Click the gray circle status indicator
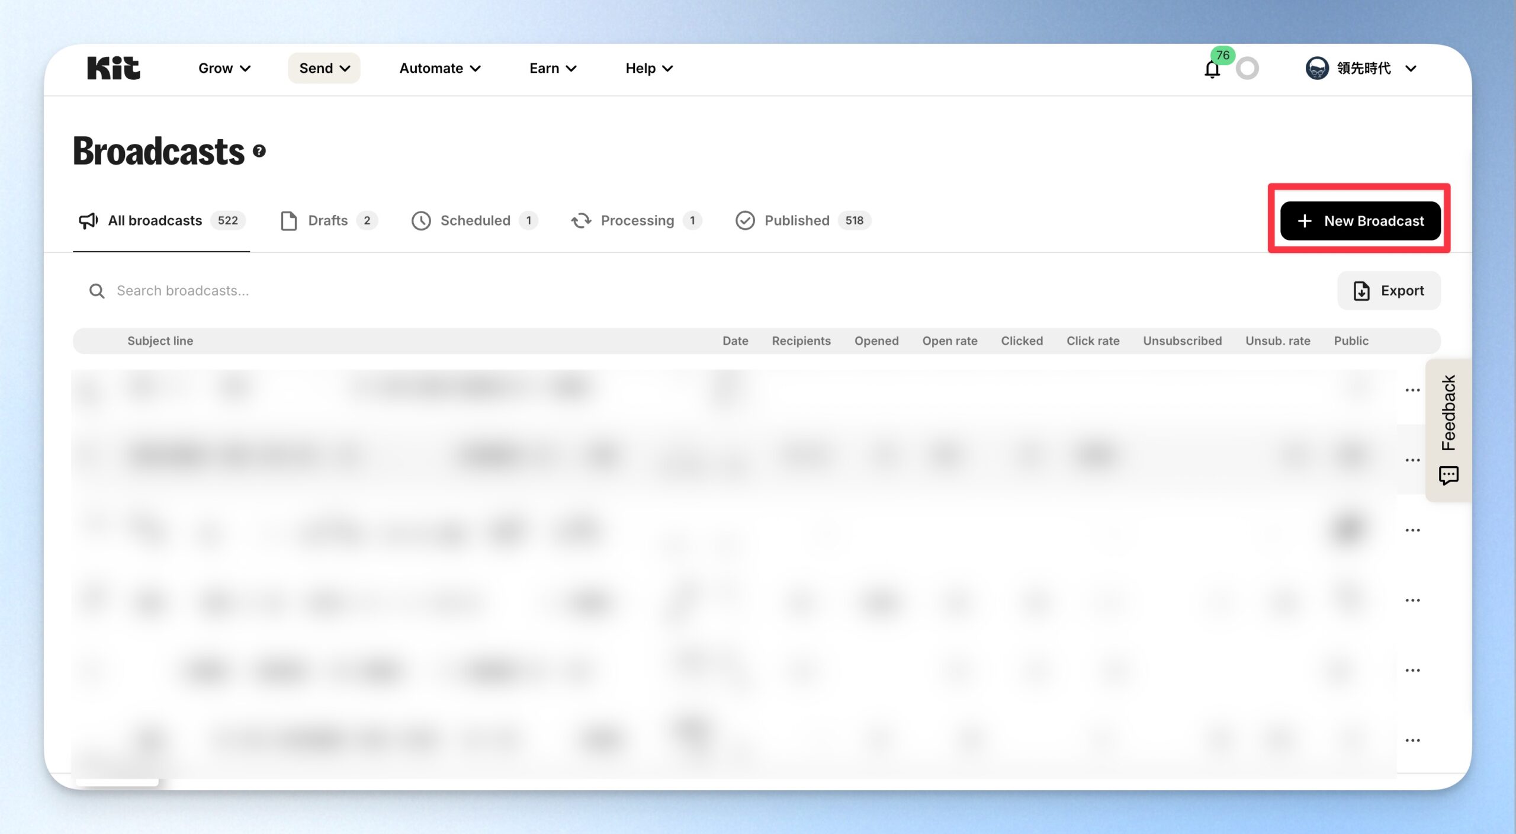1516x834 pixels. pyautogui.click(x=1247, y=69)
